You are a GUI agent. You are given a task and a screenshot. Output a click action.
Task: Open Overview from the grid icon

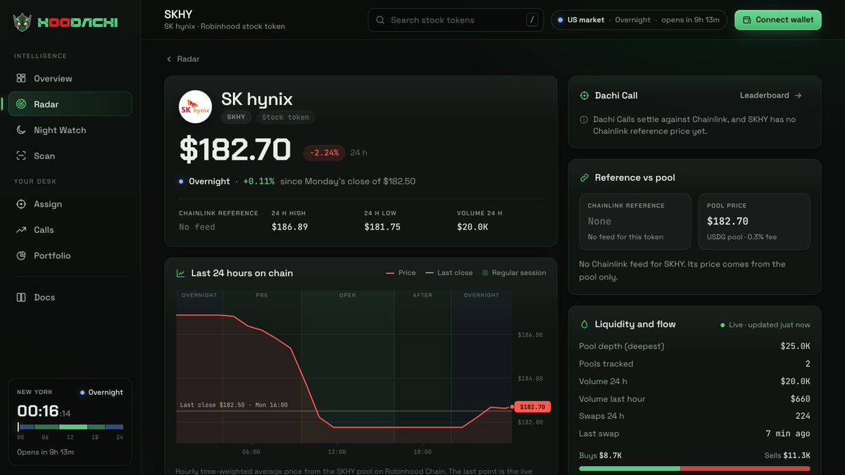coord(21,78)
